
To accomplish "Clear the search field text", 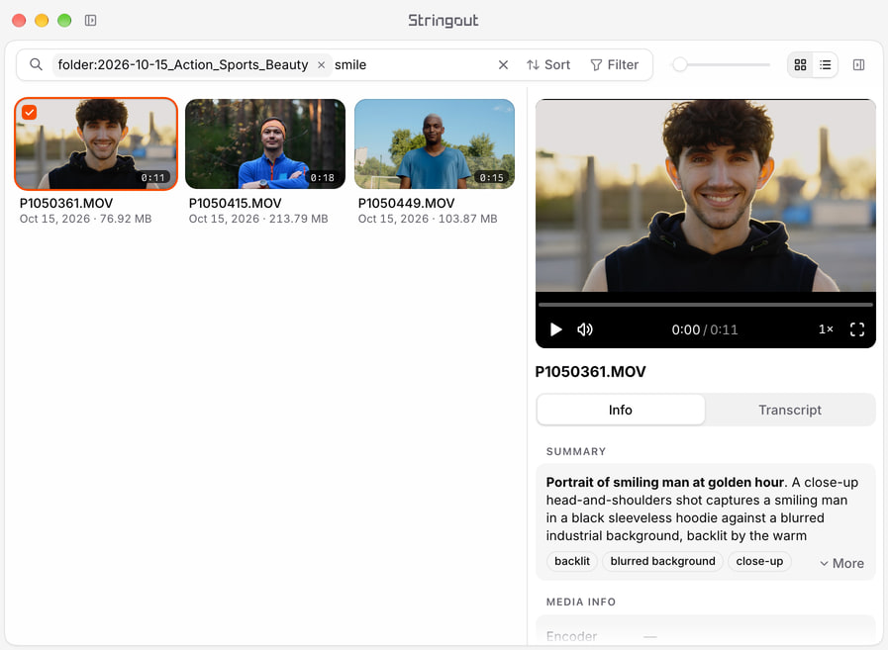I will click(503, 65).
